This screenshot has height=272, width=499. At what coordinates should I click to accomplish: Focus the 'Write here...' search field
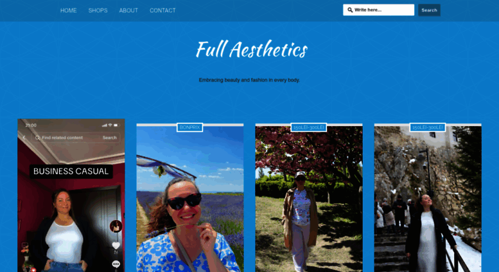click(378, 10)
